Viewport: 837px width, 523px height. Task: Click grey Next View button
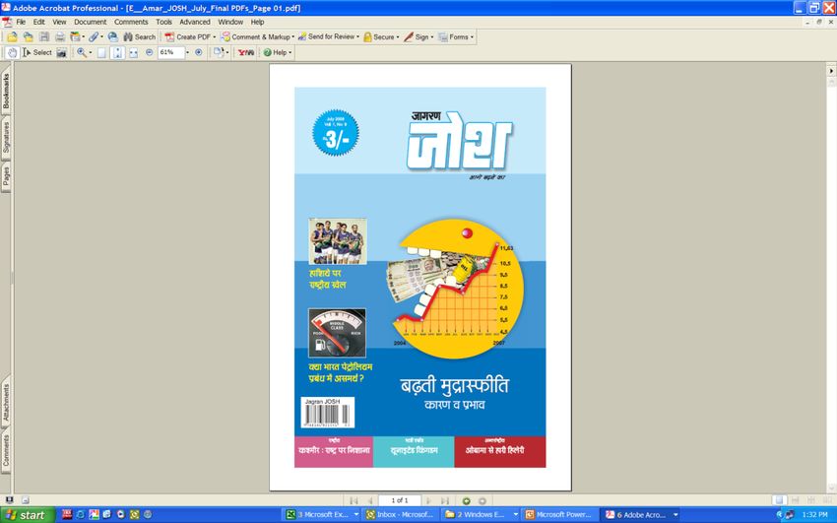pyautogui.click(x=483, y=500)
